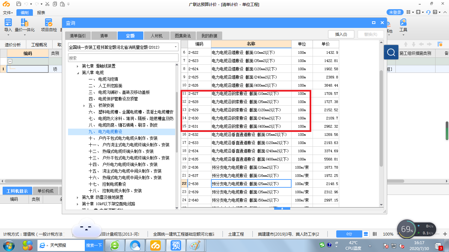This screenshot has width=449, height=252.
Task: Switch to the 报表 ribbon tab
Action: 41,12
